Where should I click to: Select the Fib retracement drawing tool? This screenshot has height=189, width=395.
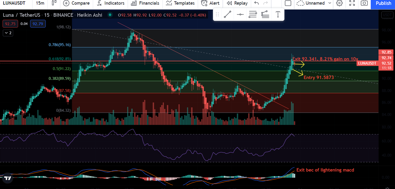coord(252,14)
